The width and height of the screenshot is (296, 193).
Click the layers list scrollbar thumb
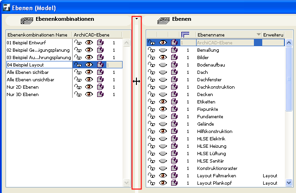289,79
